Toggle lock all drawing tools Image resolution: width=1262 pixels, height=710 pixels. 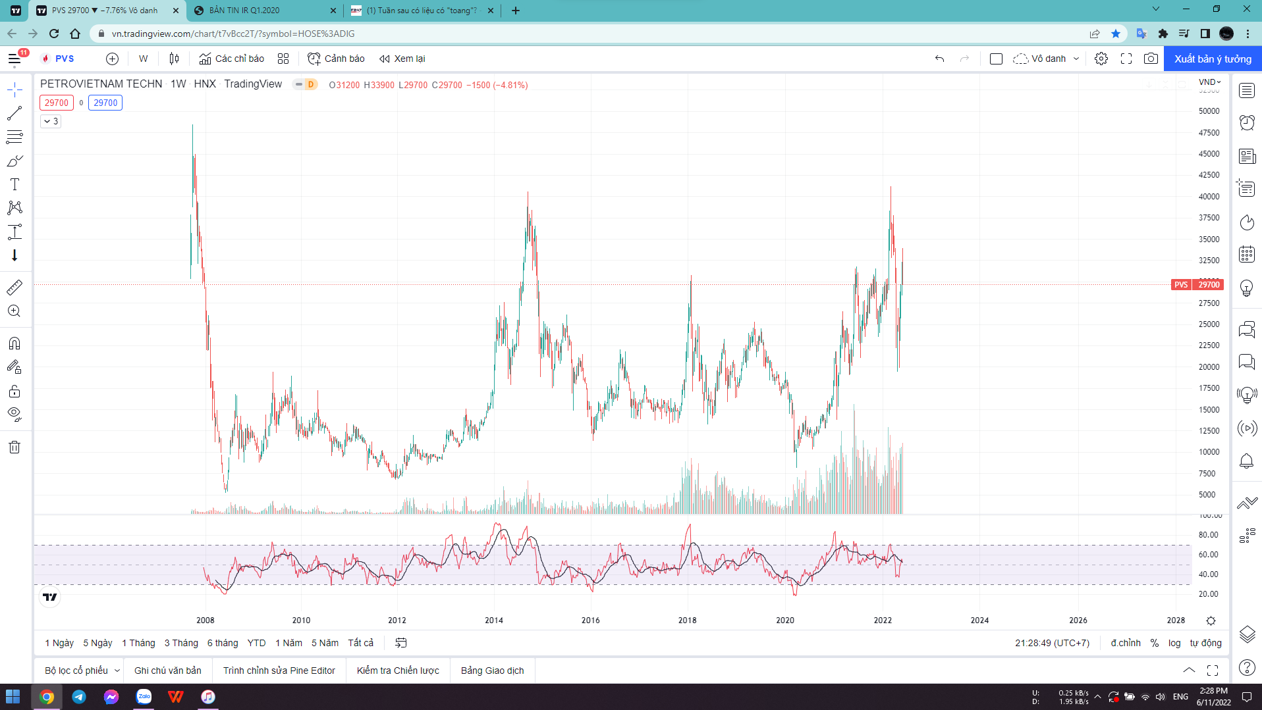[x=14, y=392]
